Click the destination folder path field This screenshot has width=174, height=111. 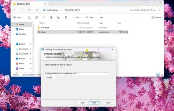tap(77, 73)
